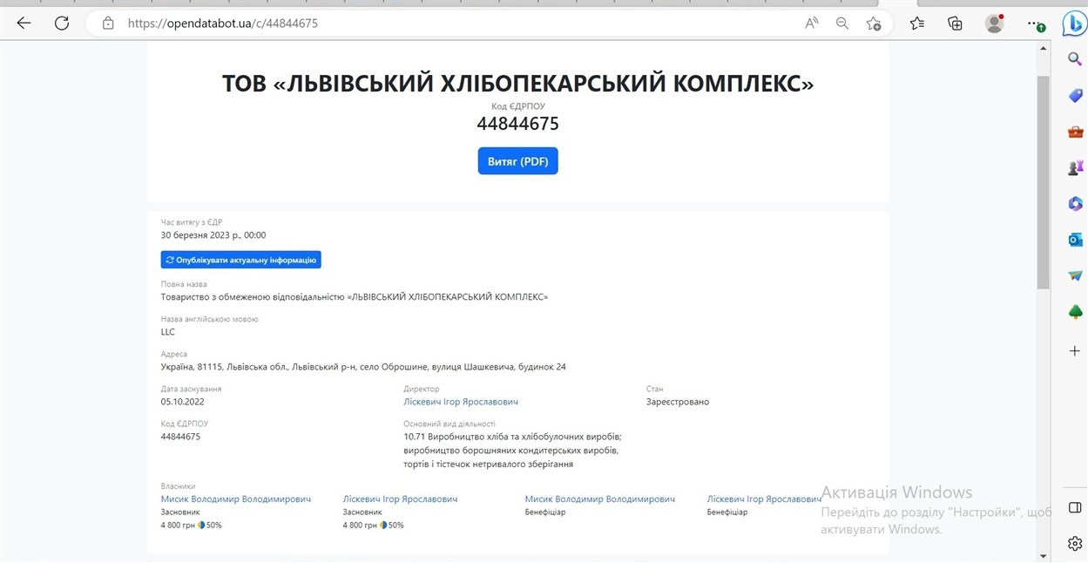
Task: Click the scrollbar up arrow
Action: pyautogui.click(x=1043, y=50)
